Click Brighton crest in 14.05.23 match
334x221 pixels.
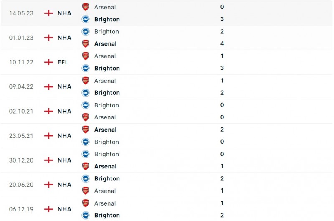click(x=86, y=19)
